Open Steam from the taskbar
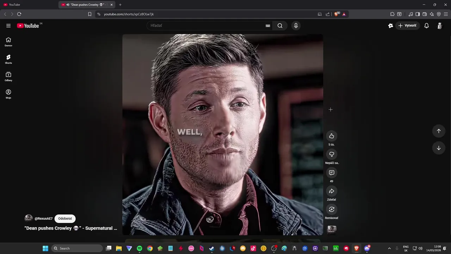The image size is (451, 254). coord(211,248)
